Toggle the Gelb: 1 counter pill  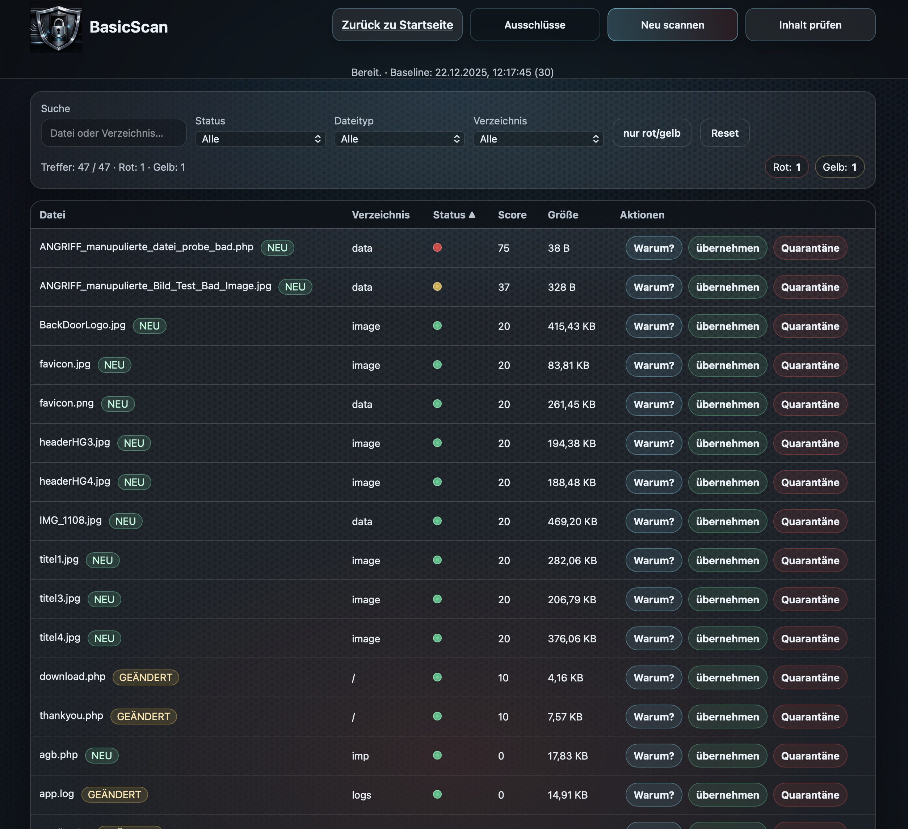click(839, 167)
